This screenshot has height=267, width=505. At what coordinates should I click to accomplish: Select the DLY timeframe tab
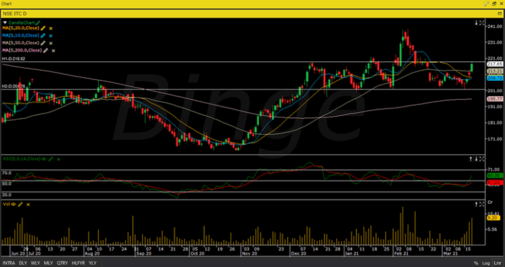23,263
